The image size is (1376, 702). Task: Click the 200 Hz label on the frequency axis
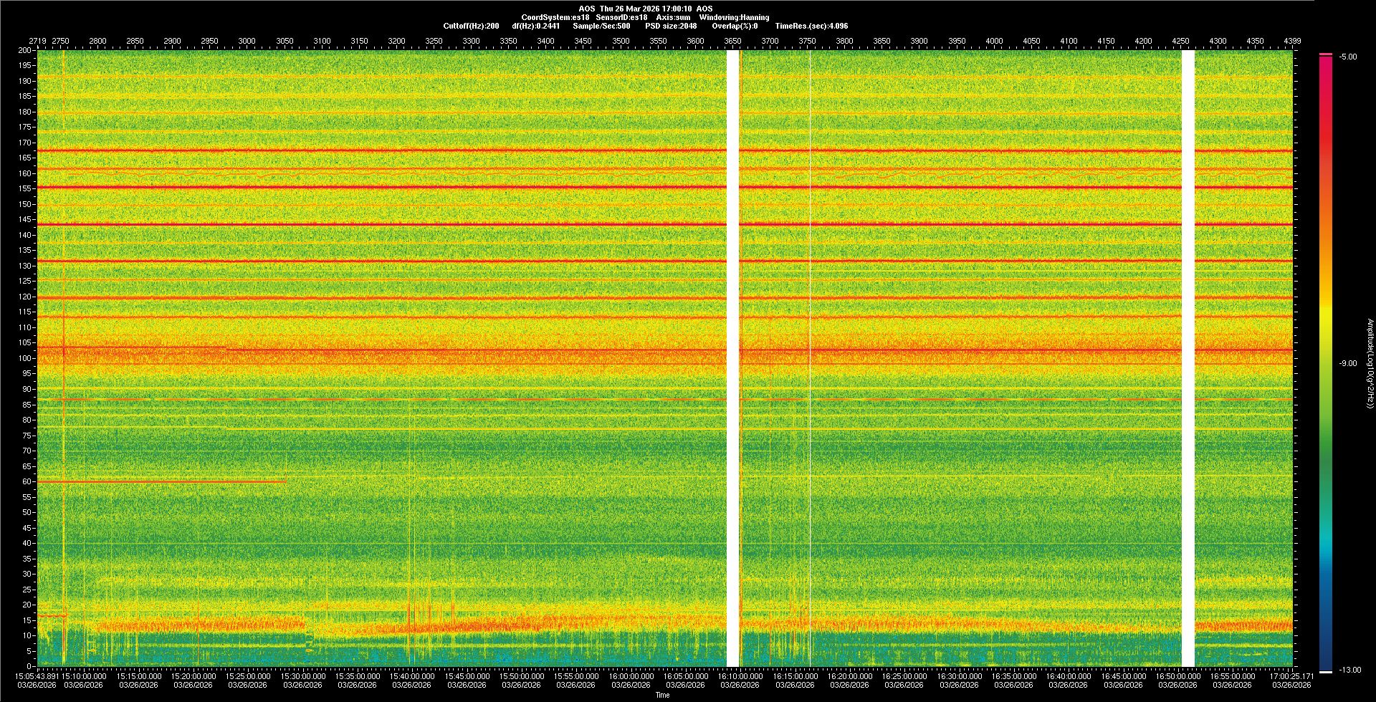click(25, 50)
